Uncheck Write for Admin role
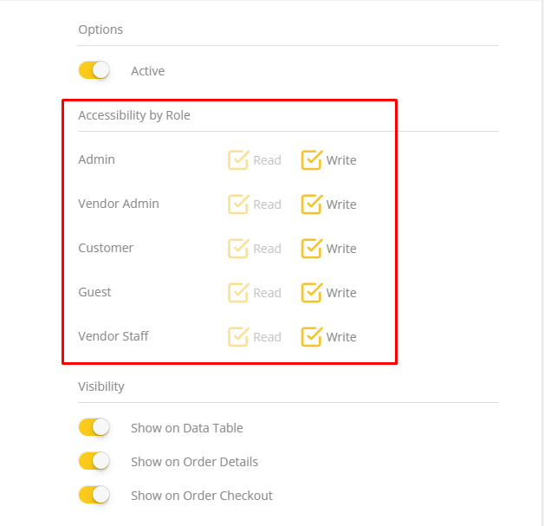This screenshot has height=526, width=544. (312, 160)
